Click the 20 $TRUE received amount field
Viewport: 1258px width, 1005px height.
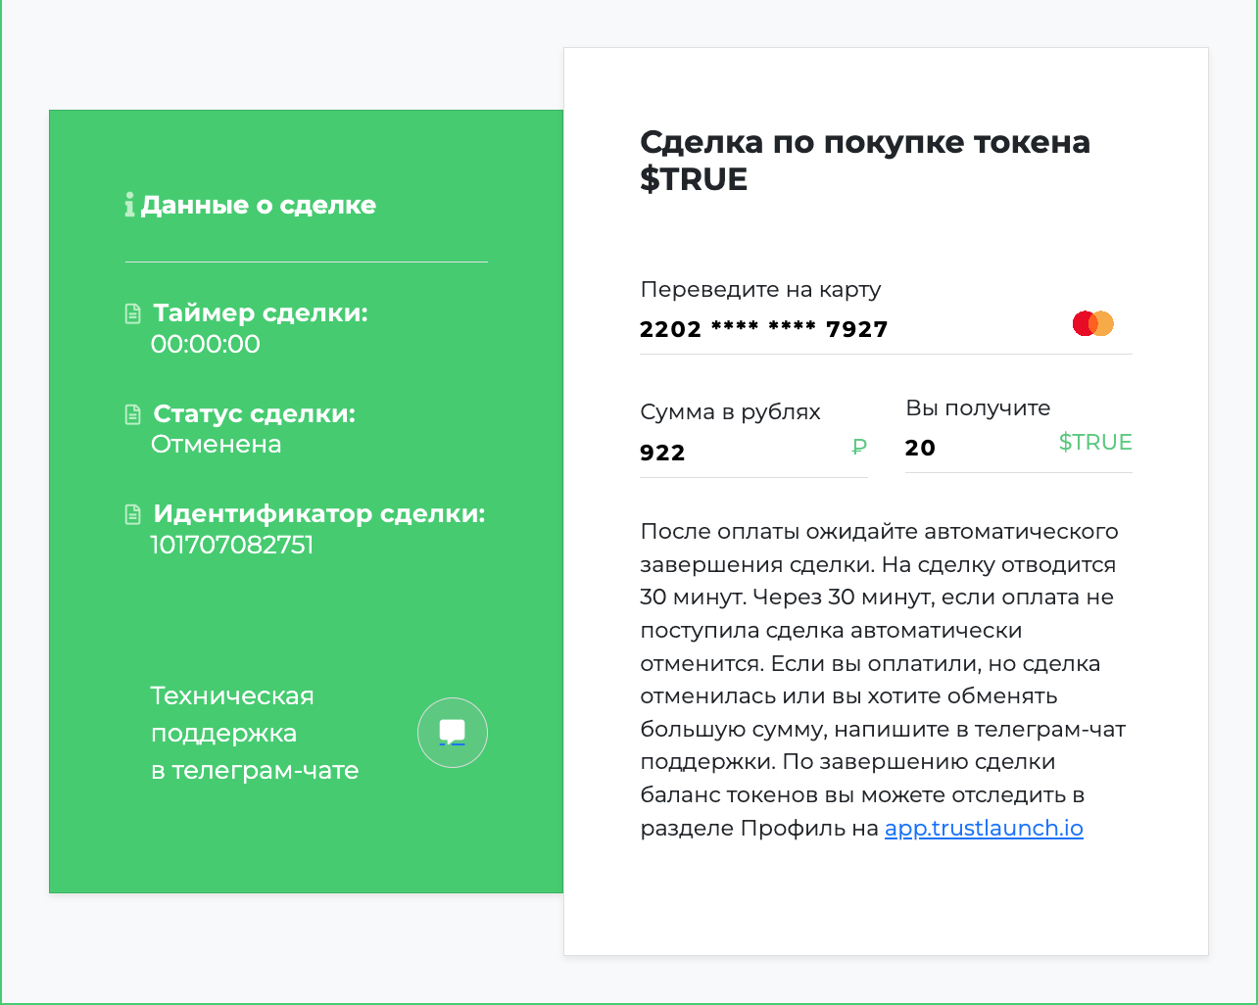1019,448
